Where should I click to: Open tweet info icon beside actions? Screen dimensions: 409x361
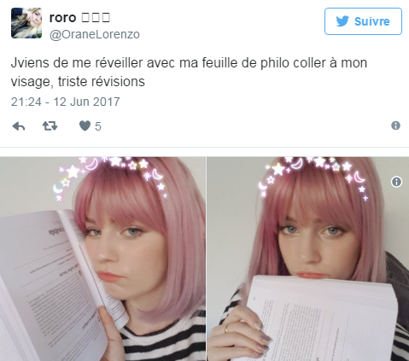coord(395,125)
